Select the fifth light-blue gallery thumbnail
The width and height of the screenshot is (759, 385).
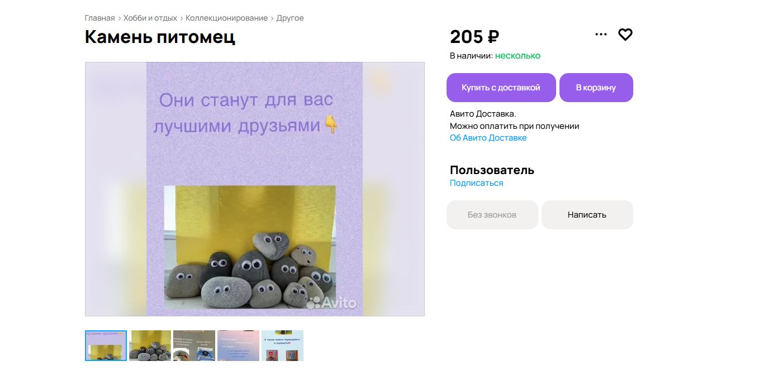click(282, 345)
